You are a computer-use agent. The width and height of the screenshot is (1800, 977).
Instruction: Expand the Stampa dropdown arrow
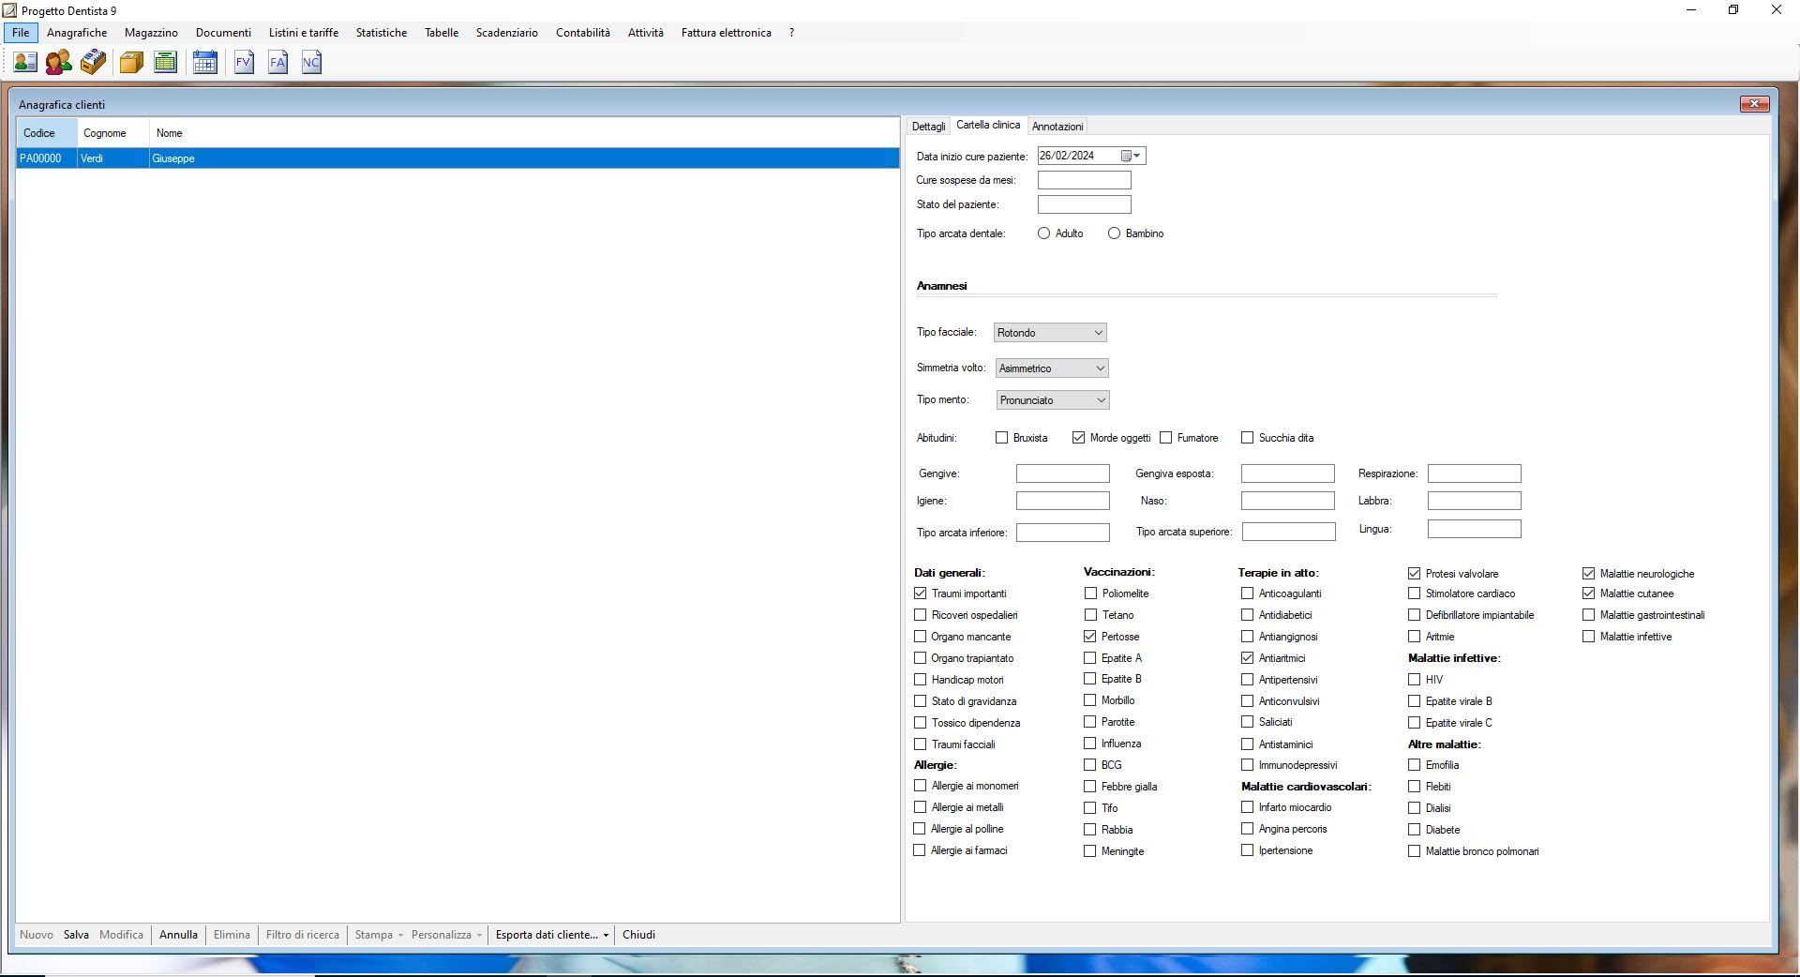pos(400,936)
